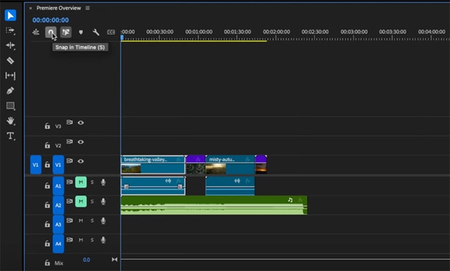Image resolution: width=450 pixels, height=271 pixels.
Task: Unmute audio track A2
Action: (x=81, y=201)
